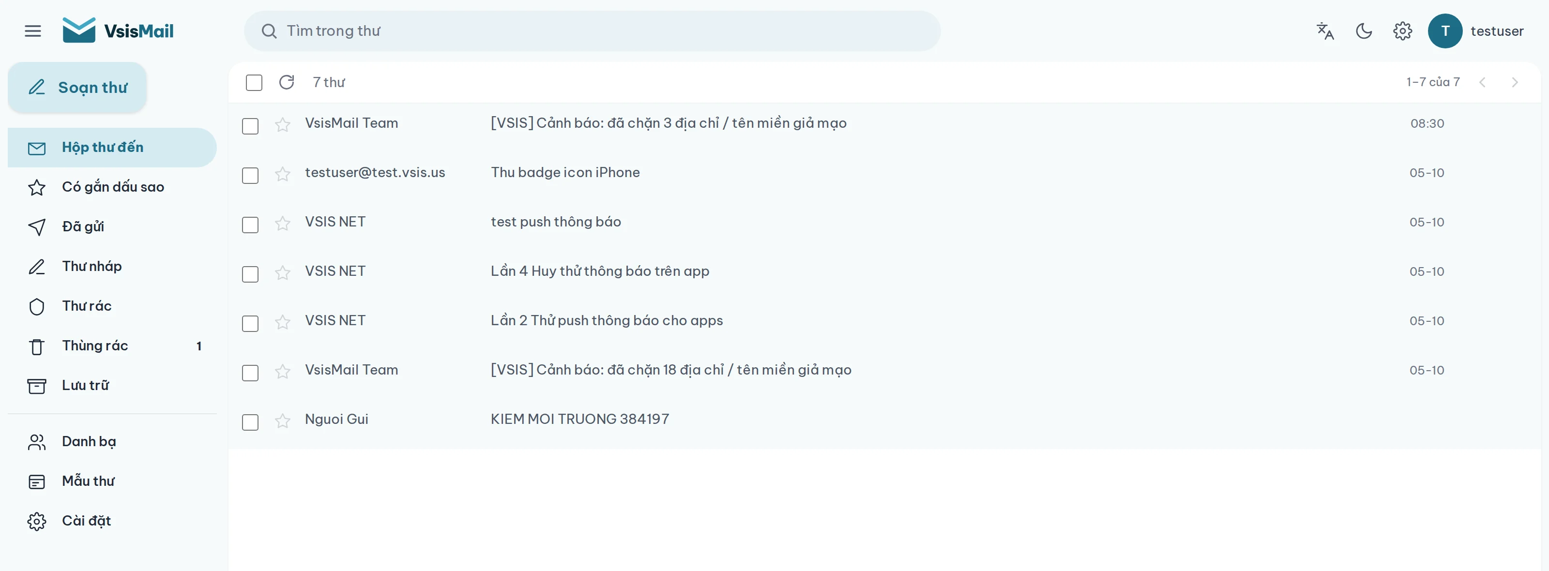This screenshot has width=1549, height=571.
Task: Star the chặn 18 địa chỉ email
Action: (283, 372)
